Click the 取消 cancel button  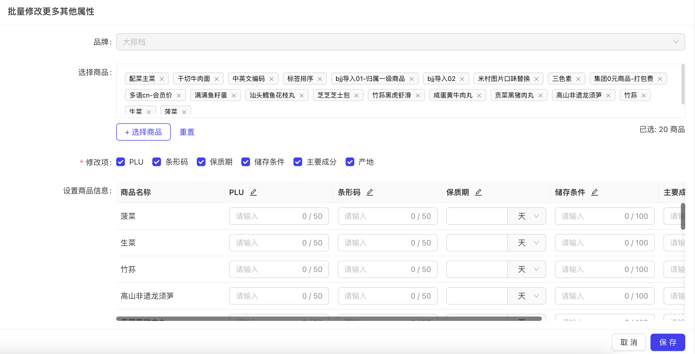point(629,342)
